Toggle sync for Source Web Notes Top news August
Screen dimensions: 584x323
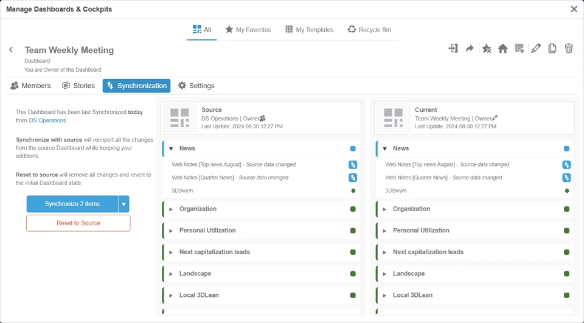[353, 165]
